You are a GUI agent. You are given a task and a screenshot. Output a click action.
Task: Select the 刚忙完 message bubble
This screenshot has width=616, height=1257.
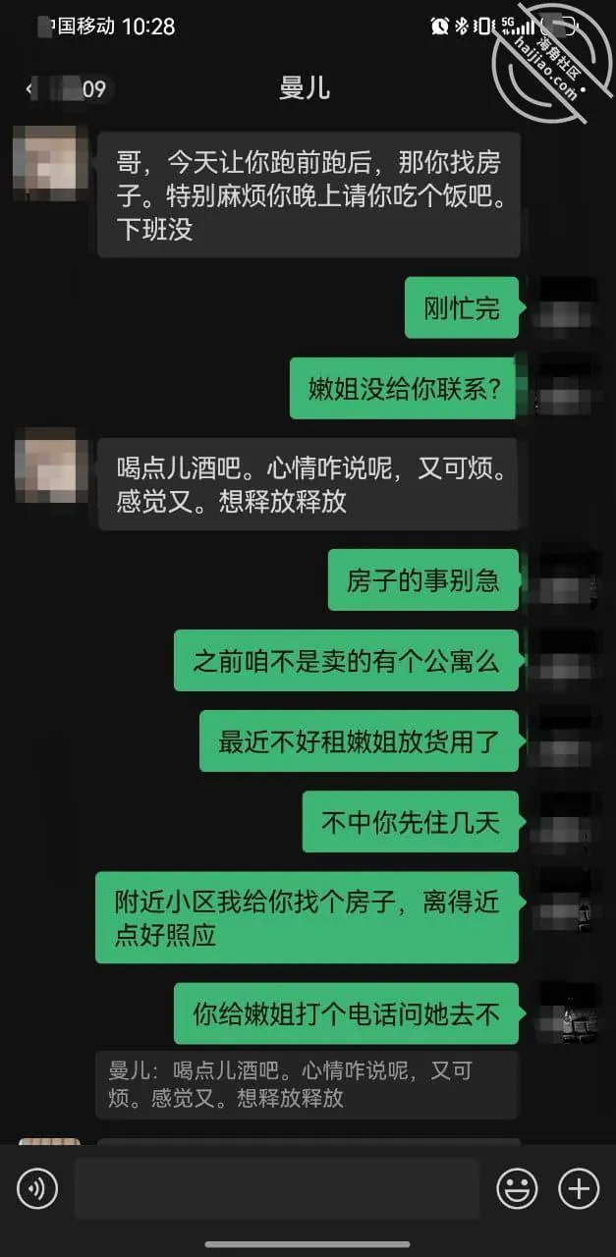pos(462,308)
